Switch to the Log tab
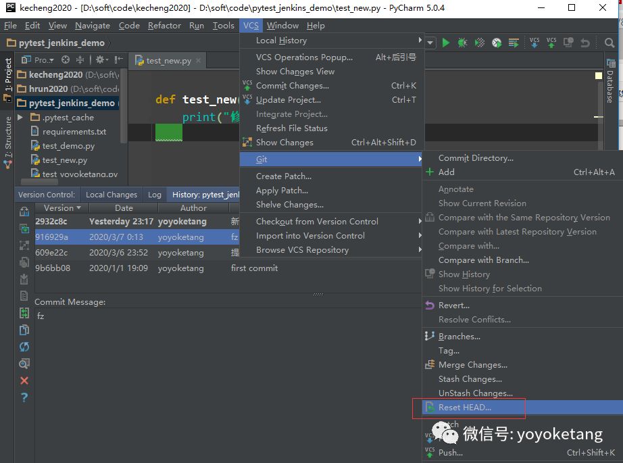 155,195
